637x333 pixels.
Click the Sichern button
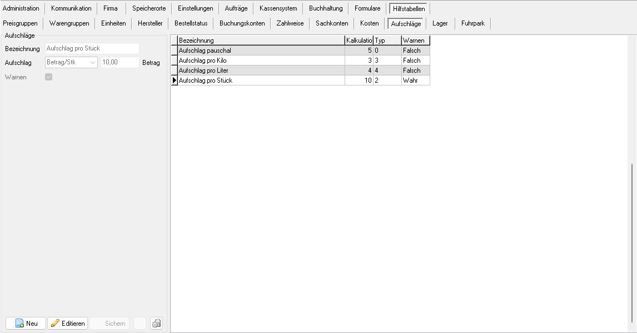point(110,323)
